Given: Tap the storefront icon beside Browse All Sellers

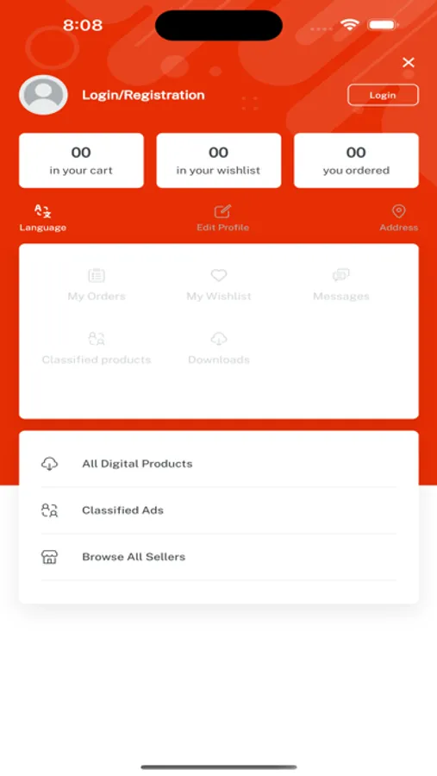Looking at the screenshot, I should click(49, 557).
